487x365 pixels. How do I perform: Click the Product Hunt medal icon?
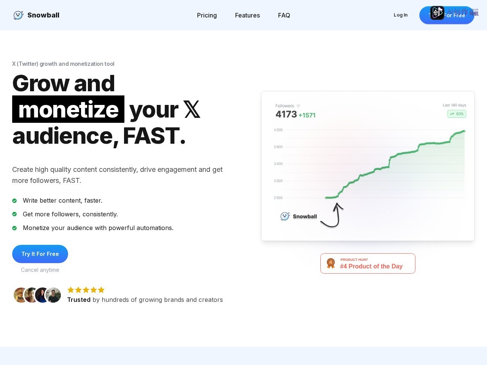[x=331, y=263]
